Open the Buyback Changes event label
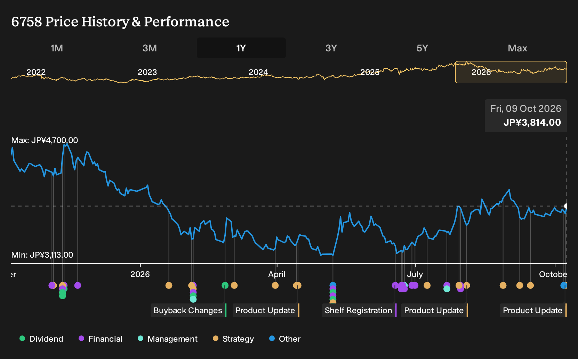578x359 pixels. (x=188, y=310)
